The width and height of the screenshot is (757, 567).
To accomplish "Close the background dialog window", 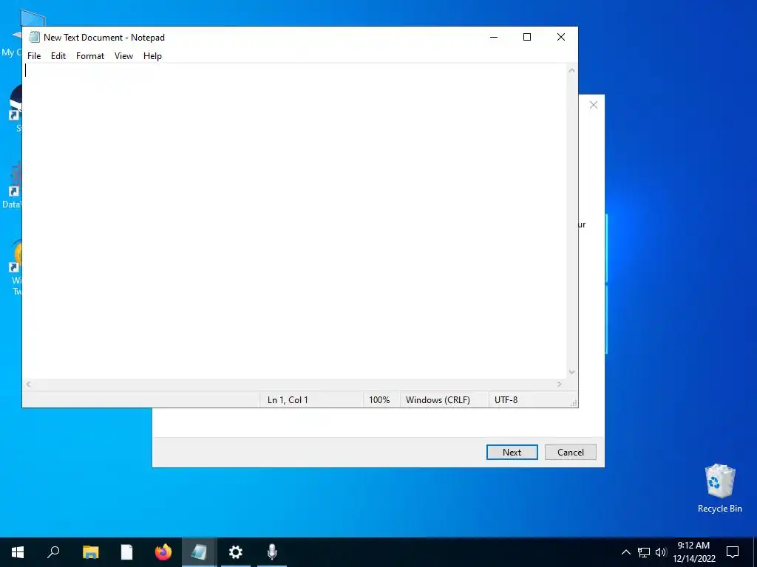I will click(x=594, y=105).
